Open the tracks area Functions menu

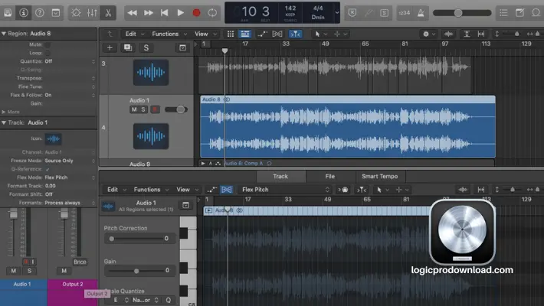tap(169, 34)
